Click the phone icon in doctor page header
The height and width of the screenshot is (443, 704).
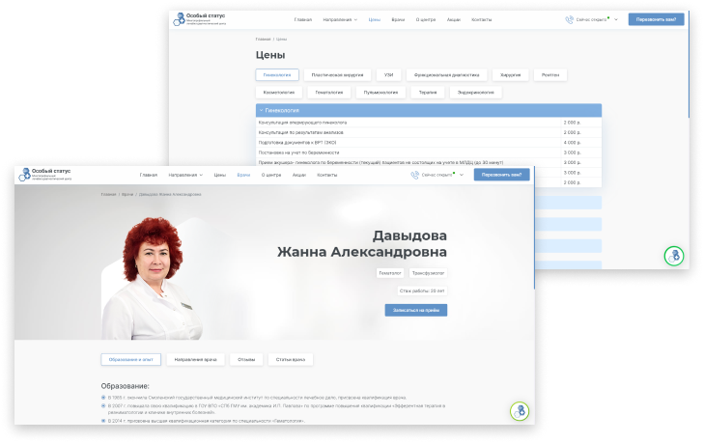pyautogui.click(x=414, y=176)
